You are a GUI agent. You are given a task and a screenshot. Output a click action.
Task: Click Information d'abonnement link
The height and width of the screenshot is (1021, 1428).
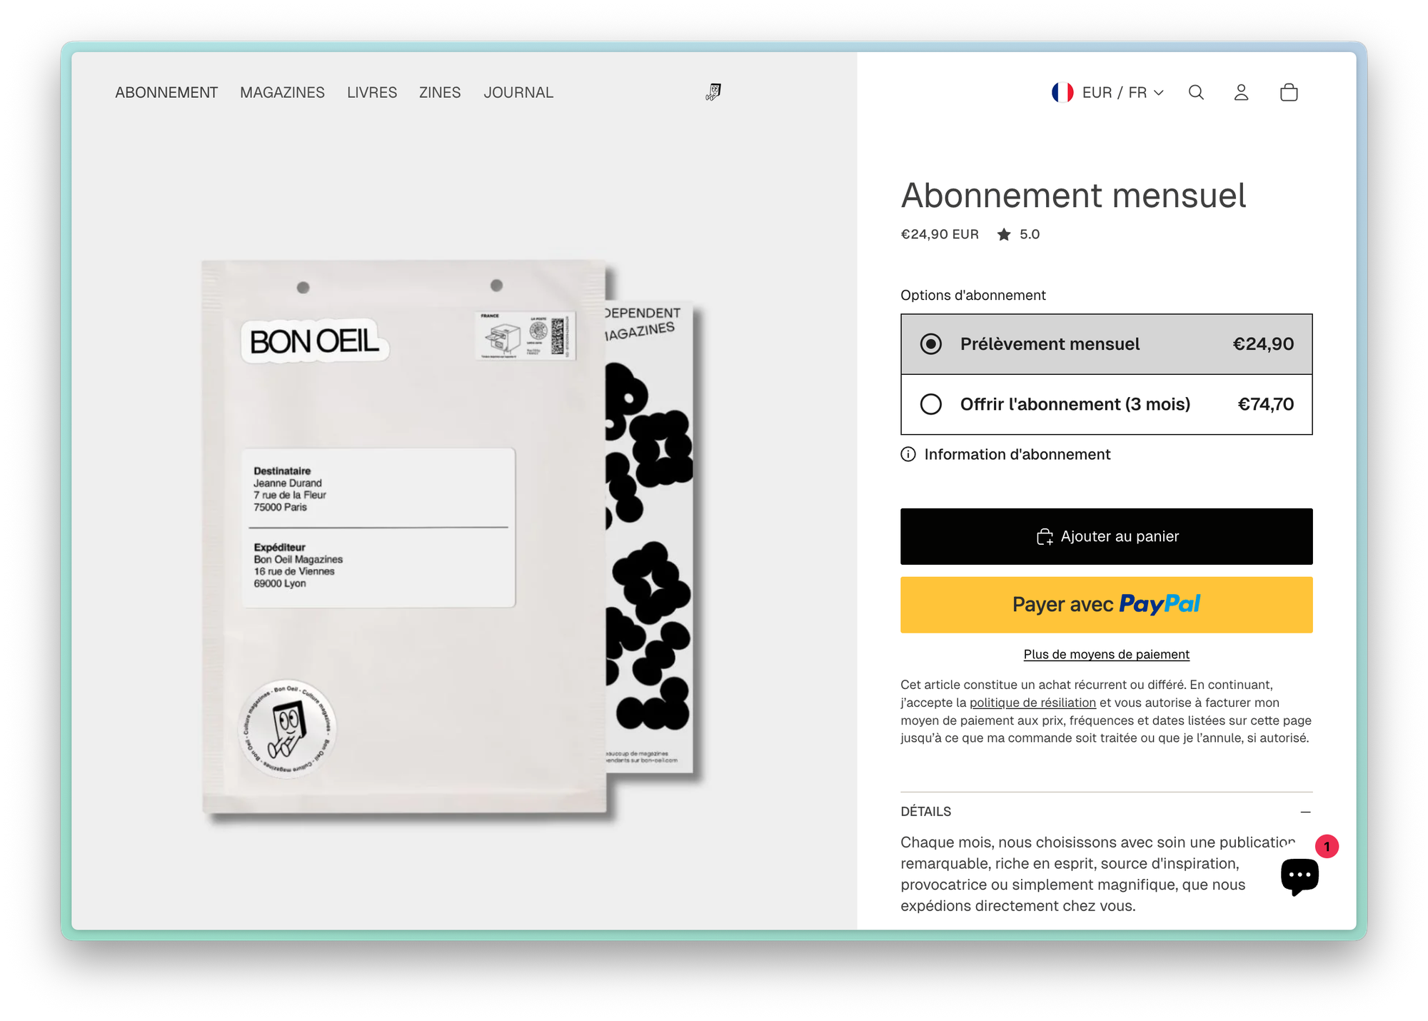pyautogui.click(x=1017, y=454)
